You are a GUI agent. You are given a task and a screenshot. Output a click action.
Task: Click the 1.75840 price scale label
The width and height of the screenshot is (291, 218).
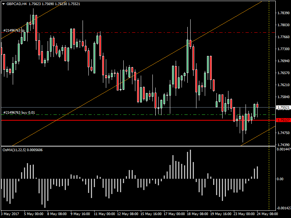click(x=283, y=97)
